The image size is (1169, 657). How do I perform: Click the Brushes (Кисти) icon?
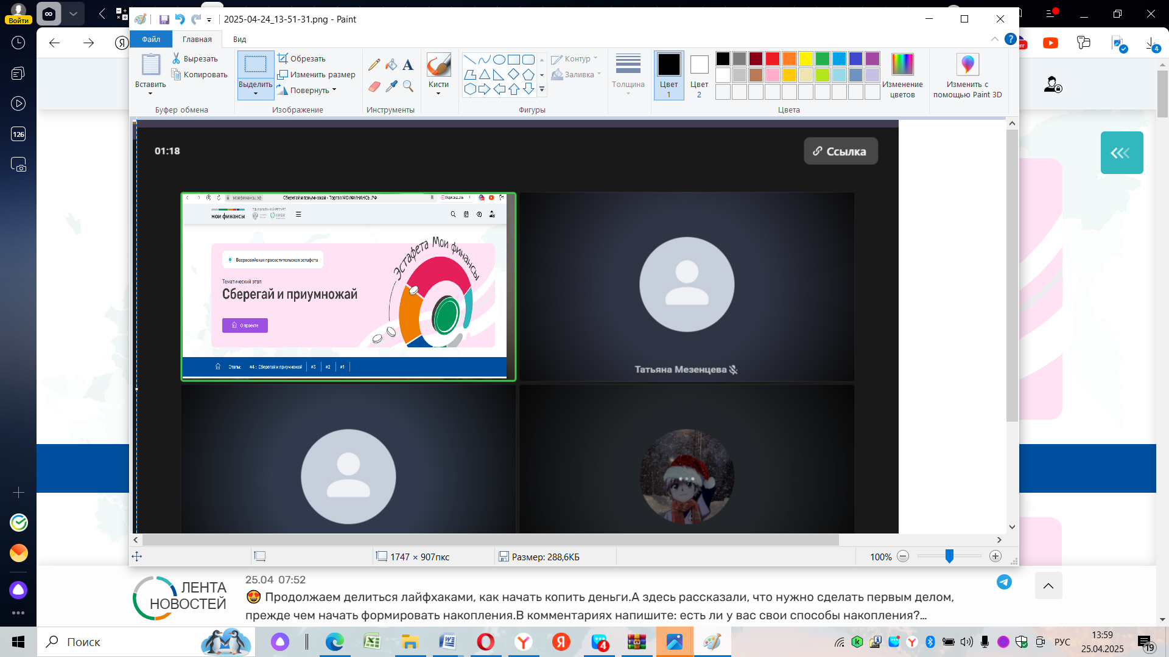click(x=438, y=64)
